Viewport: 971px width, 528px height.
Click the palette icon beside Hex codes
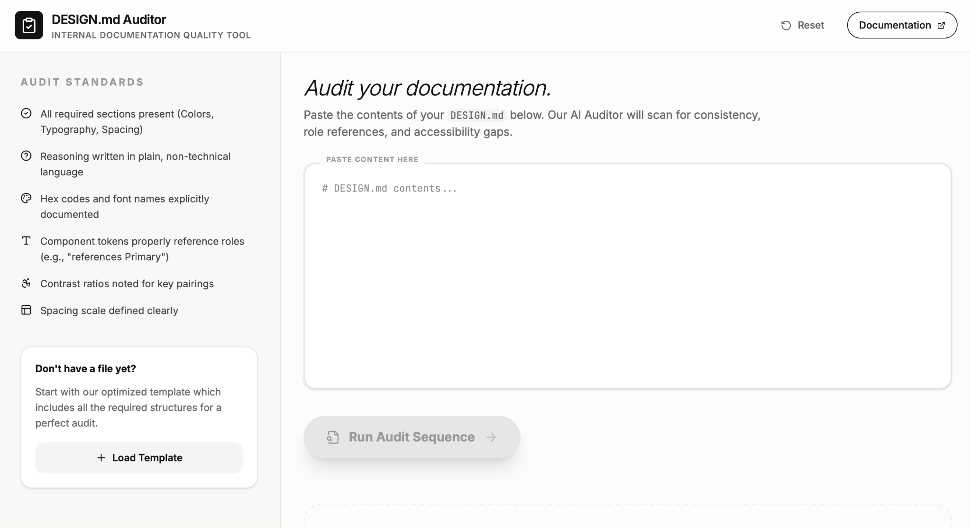pos(26,198)
